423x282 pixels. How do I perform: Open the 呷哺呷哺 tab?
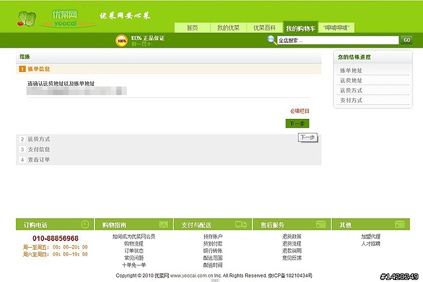pyautogui.click(x=336, y=28)
